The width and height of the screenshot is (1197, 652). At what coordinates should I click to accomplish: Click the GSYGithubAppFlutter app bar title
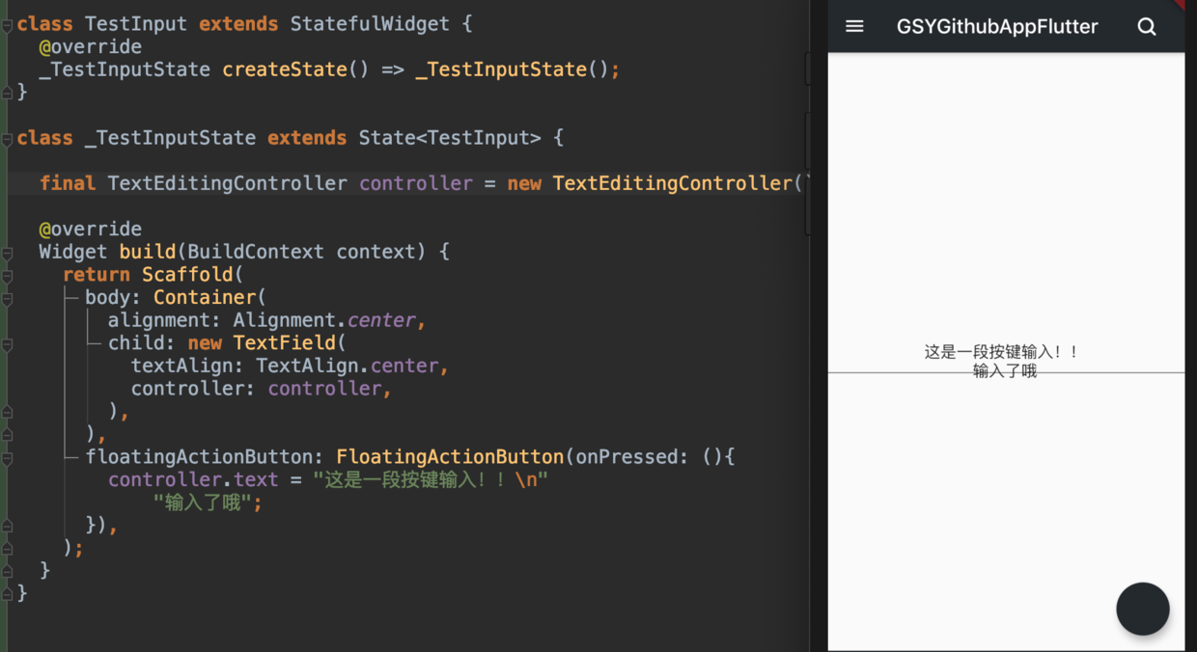tap(997, 27)
